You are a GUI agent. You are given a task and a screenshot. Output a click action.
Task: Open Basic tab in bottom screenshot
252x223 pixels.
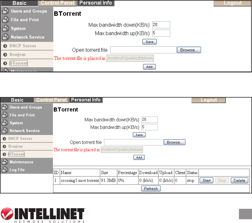(x=17, y=100)
